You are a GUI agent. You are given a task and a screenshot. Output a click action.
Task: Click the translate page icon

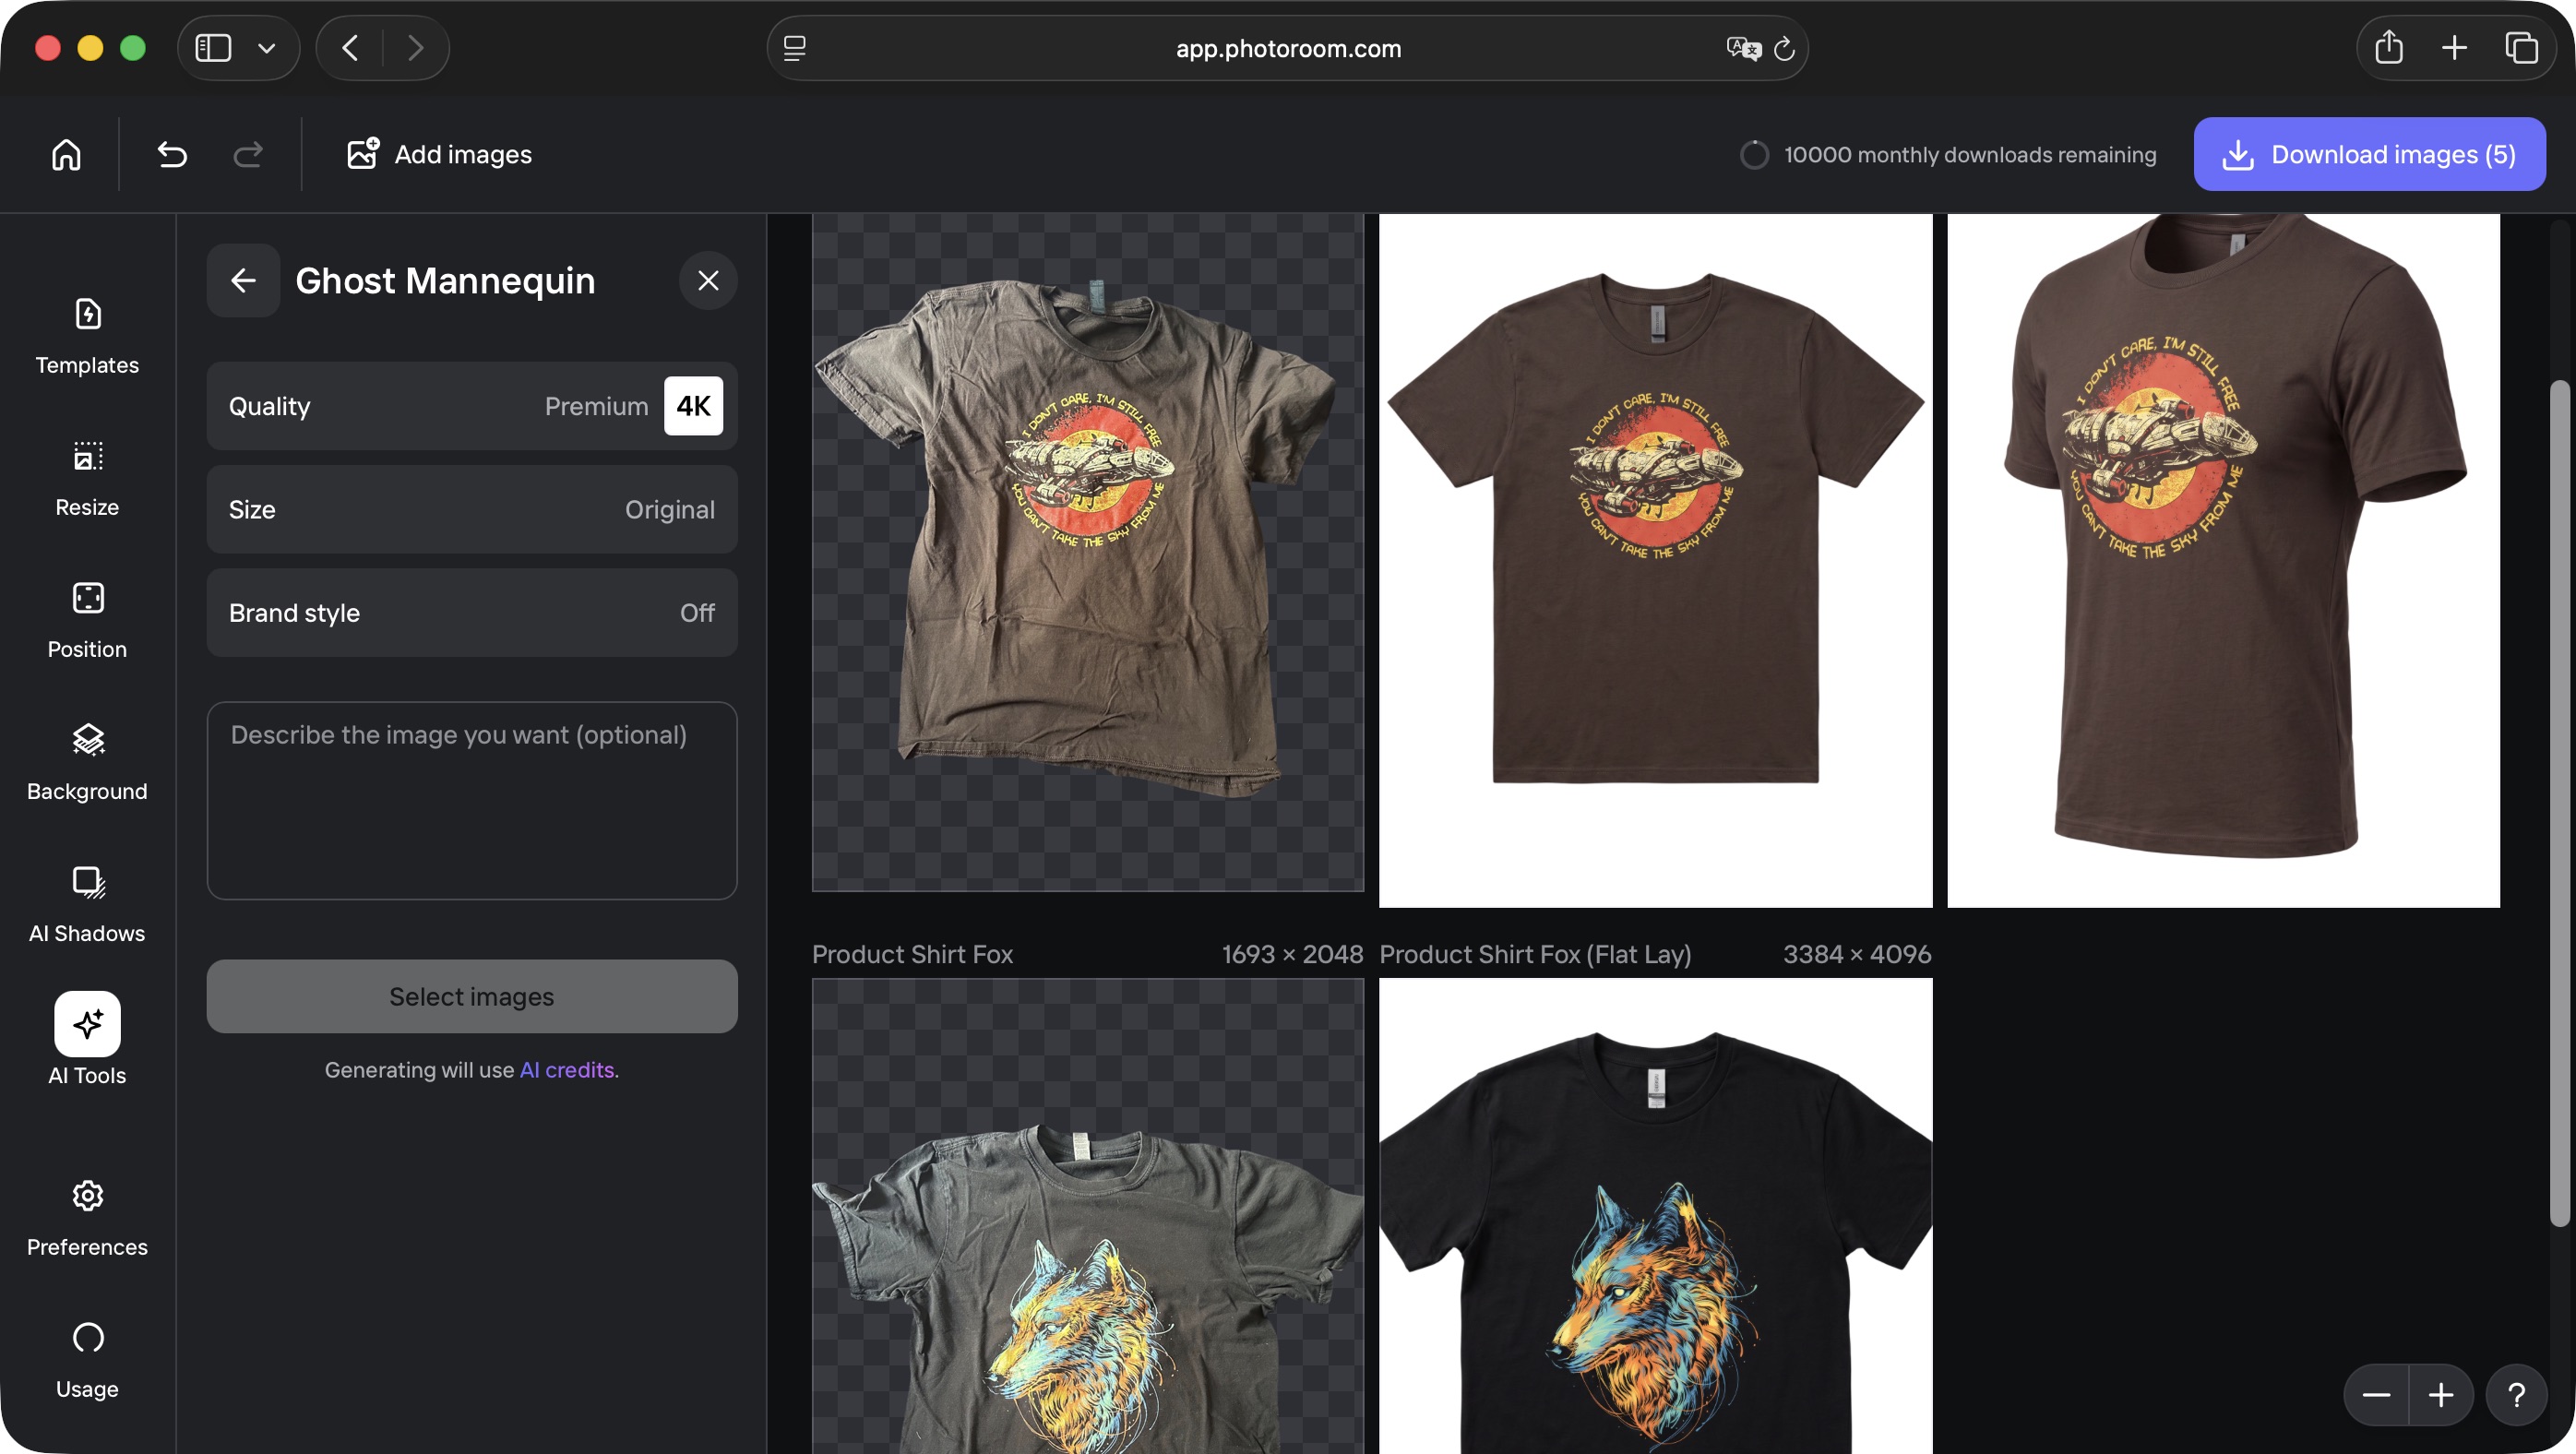(x=1742, y=48)
